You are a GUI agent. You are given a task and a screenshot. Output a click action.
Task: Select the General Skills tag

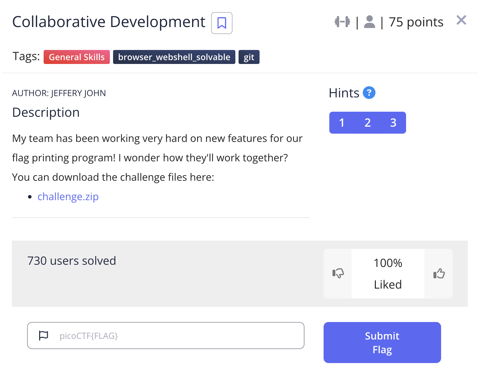coord(76,57)
